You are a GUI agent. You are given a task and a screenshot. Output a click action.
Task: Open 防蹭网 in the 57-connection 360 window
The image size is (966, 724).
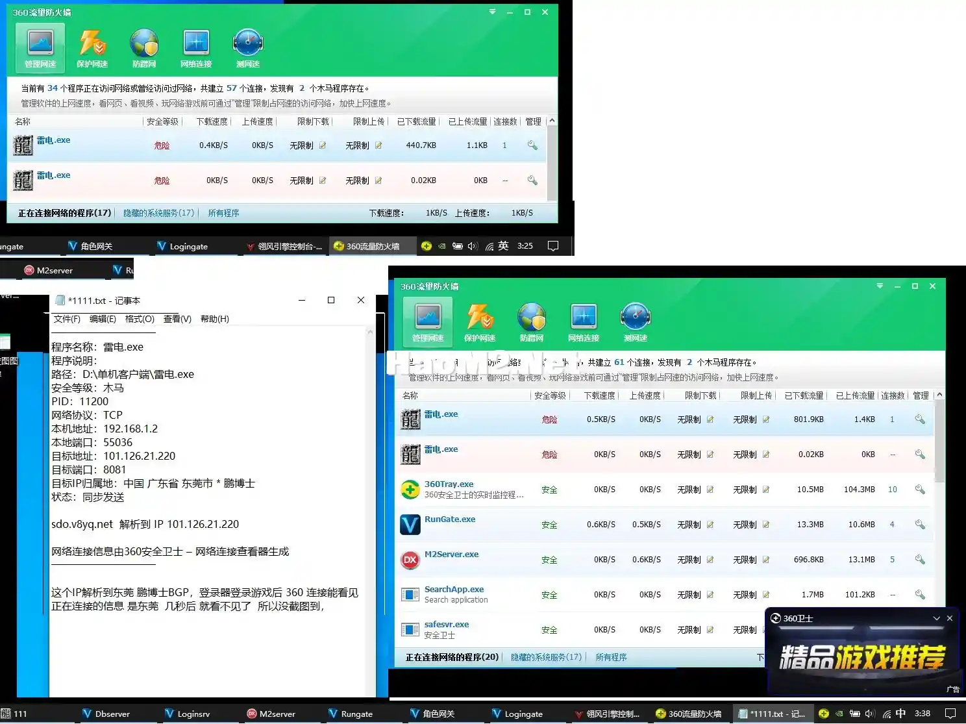click(144, 47)
